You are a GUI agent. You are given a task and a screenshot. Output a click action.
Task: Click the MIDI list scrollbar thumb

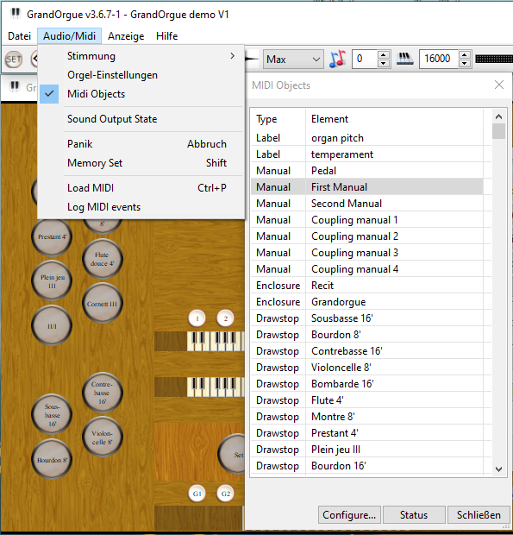pos(498,131)
